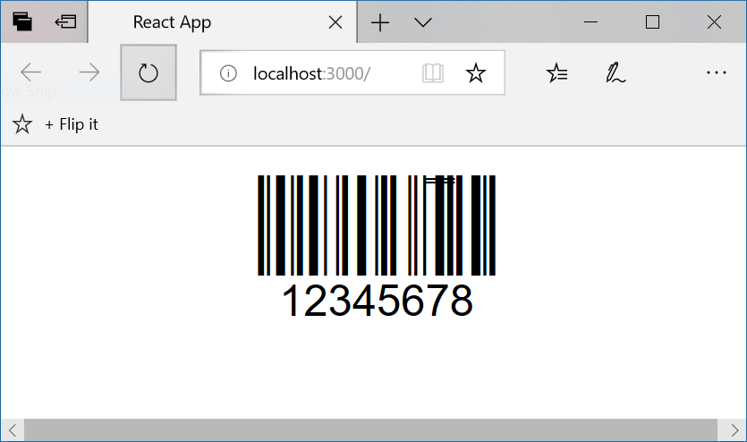Go back with the left arrow

[x=31, y=72]
